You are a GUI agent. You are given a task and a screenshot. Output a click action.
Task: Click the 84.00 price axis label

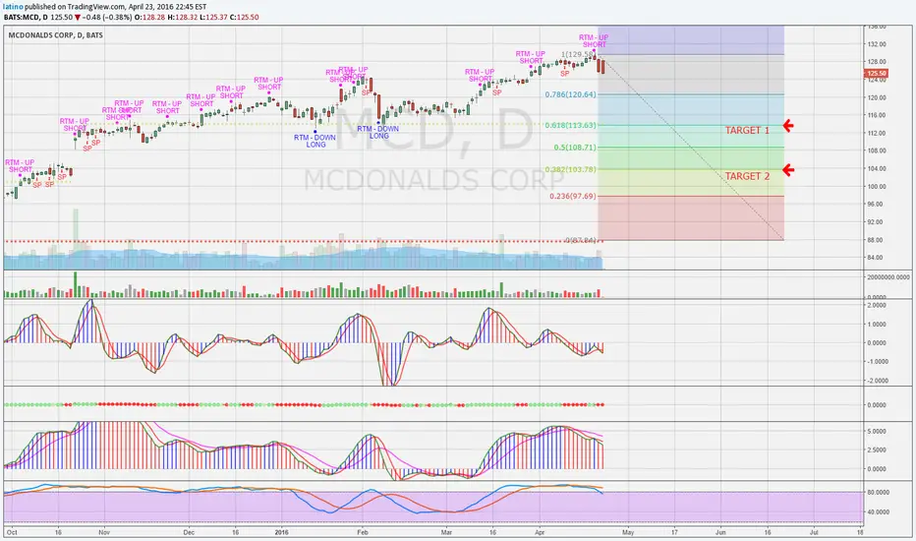point(877,258)
